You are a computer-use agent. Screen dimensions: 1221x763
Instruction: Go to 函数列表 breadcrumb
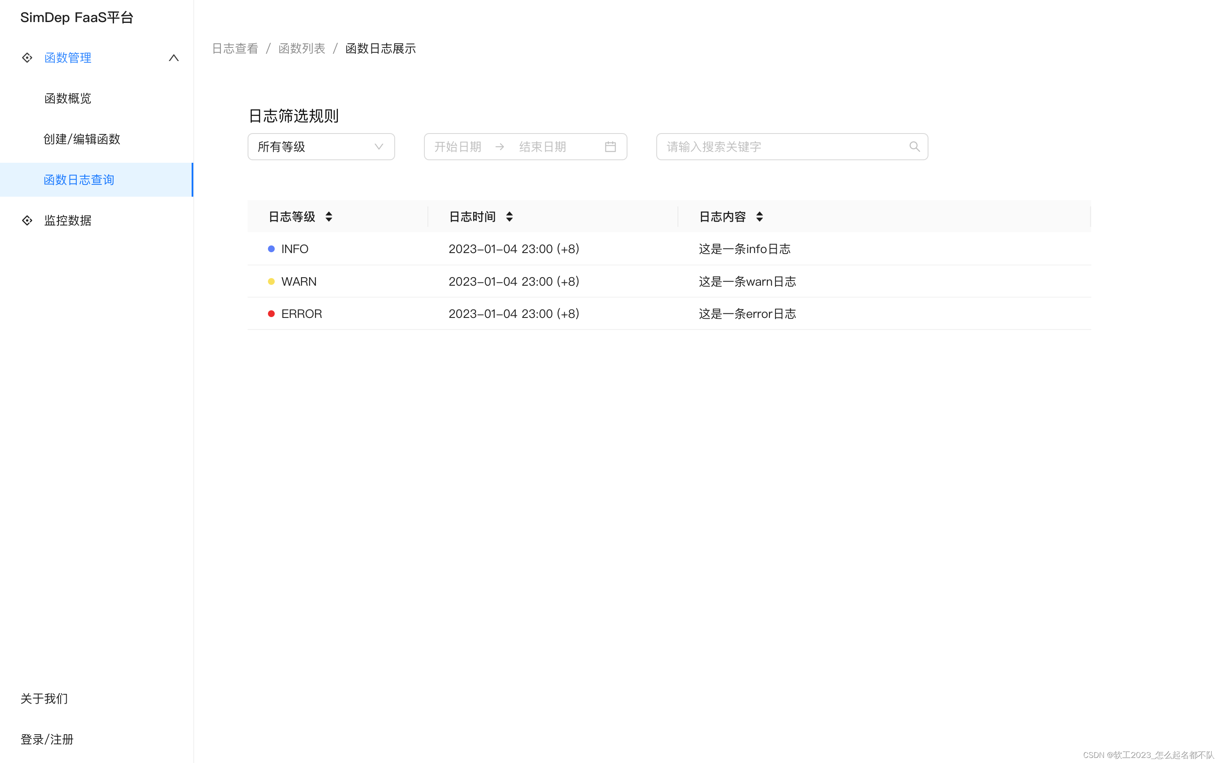tap(302, 48)
